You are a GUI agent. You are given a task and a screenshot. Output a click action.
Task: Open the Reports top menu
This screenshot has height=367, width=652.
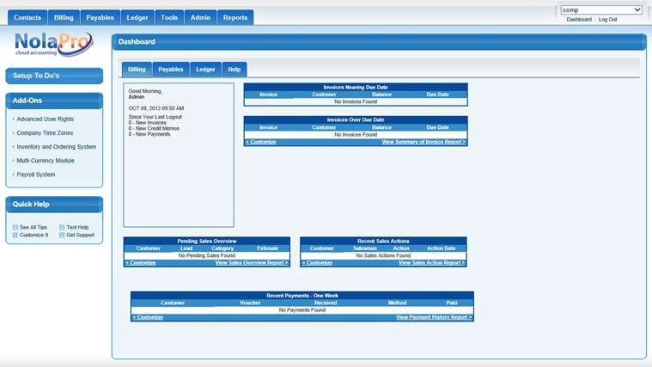pyautogui.click(x=235, y=17)
